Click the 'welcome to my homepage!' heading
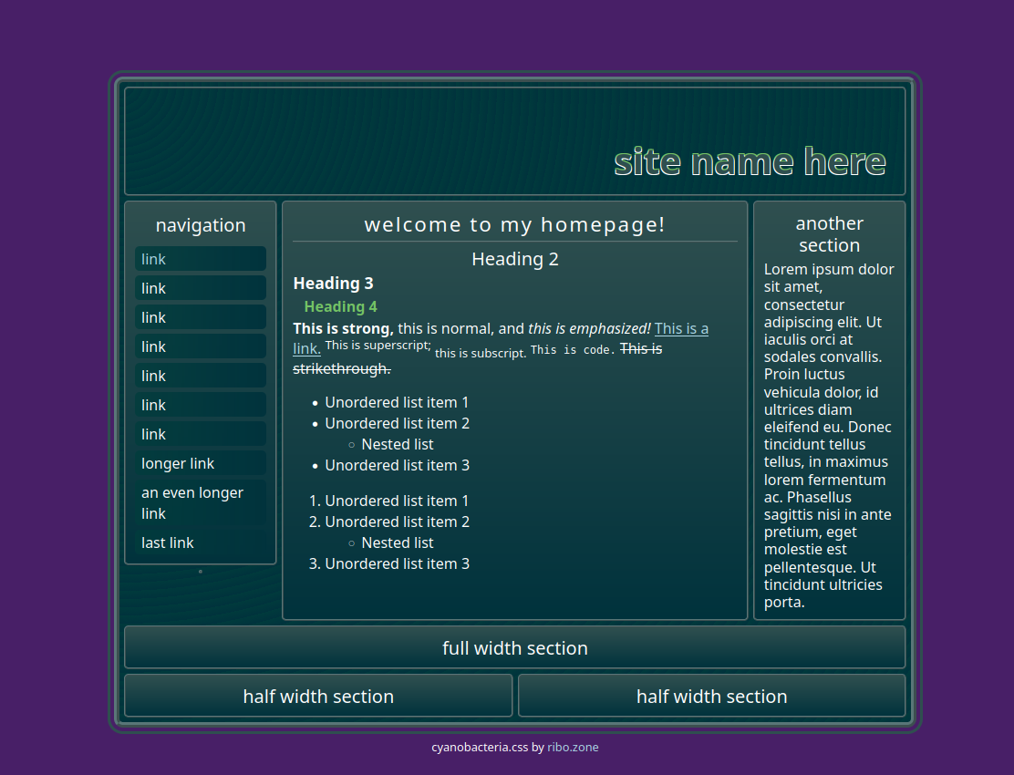Viewport: 1014px width, 775px height. point(515,224)
